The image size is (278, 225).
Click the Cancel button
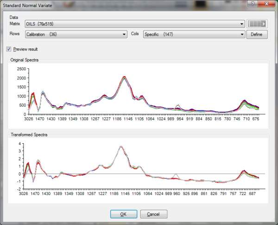(x=153, y=214)
